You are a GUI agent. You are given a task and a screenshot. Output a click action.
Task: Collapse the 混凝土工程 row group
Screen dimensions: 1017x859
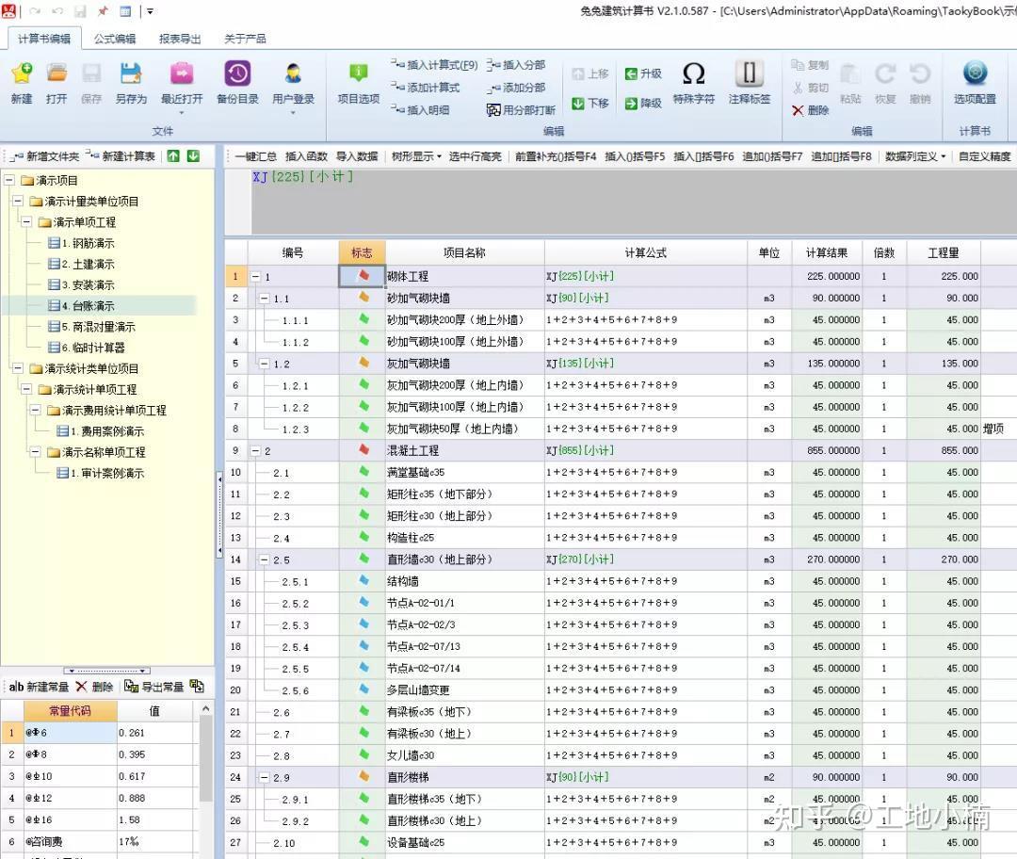[255, 451]
